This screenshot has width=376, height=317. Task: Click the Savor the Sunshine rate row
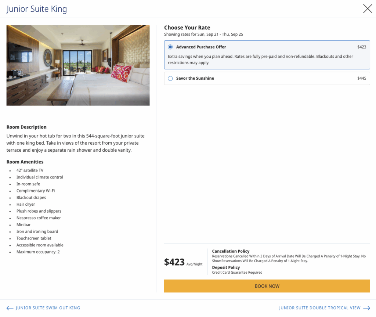point(267,78)
